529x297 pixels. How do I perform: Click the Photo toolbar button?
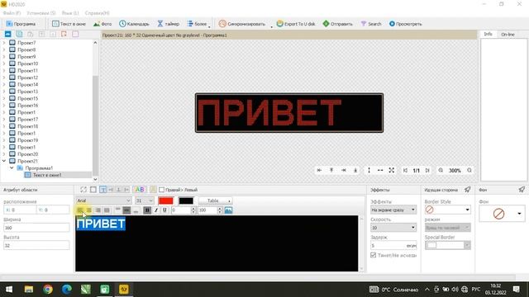click(x=102, y=24)
